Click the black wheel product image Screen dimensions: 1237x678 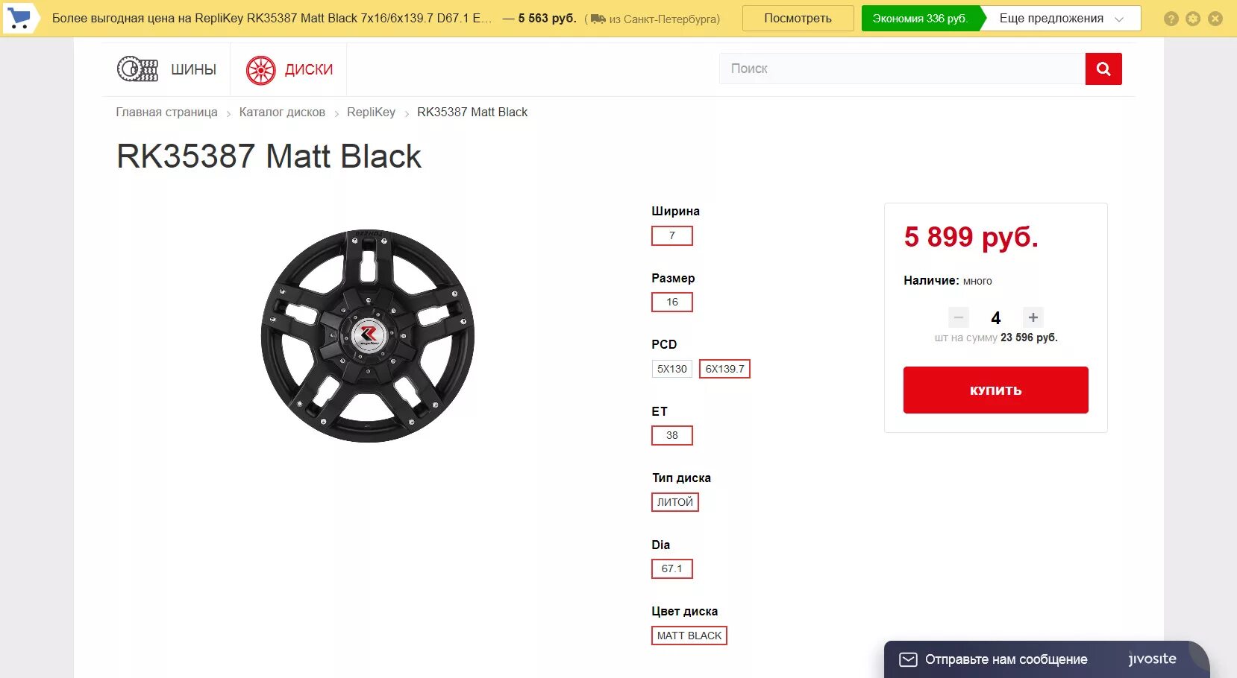click(x=368, y=335)
